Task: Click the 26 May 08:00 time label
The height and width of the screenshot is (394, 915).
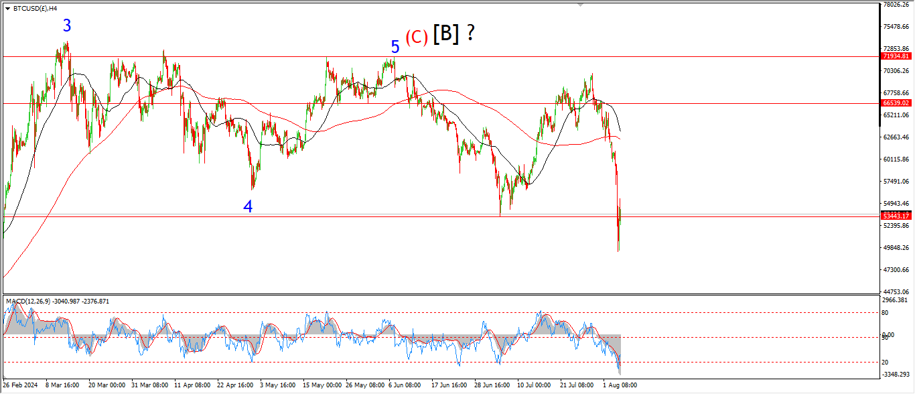Action: 364,386
